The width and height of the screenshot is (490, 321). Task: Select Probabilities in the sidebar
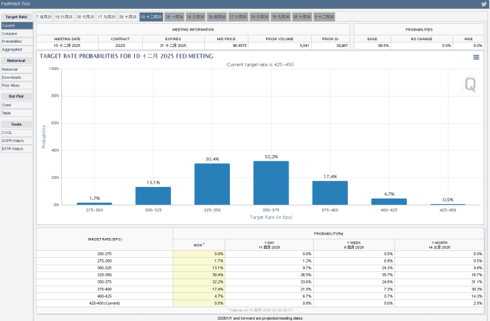click(x=12, y=41)
